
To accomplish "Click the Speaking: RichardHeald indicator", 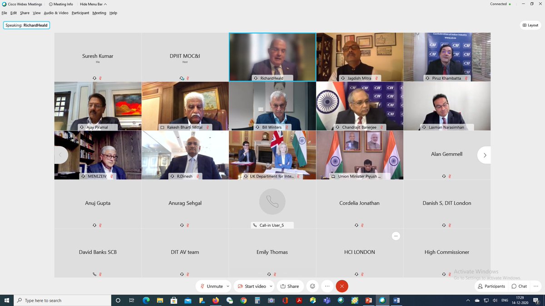I will click(x=26, y=25).
